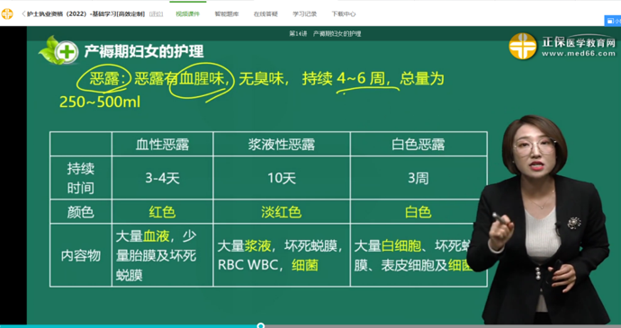Click the course title 护士执业资格 (2022)
Screen dimensions: 621x328
(58, 13)
